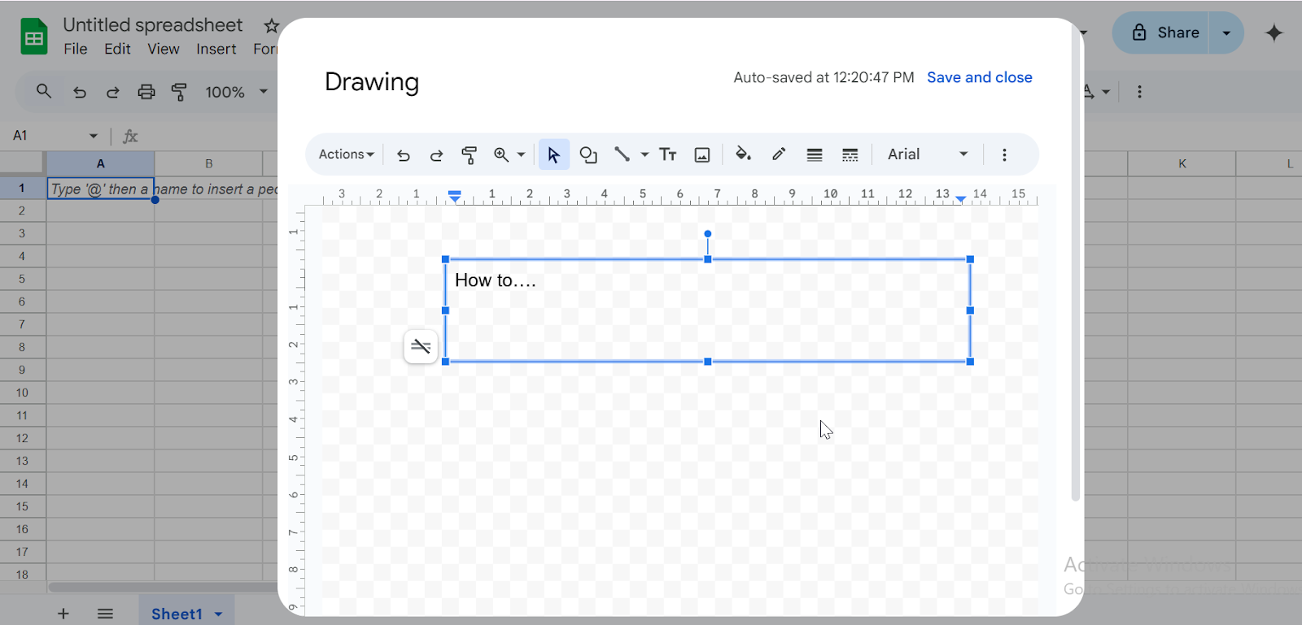Open the File menu

click(x=76, y=49)
